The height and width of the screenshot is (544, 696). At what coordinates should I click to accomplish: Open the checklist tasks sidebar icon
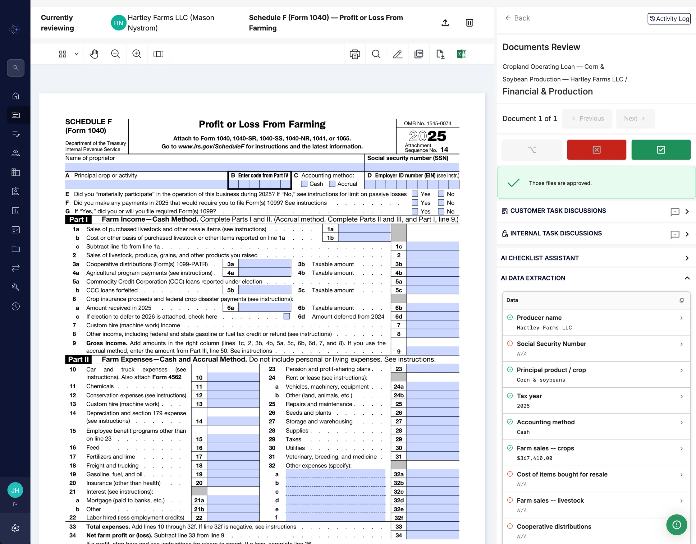point(15,230)
